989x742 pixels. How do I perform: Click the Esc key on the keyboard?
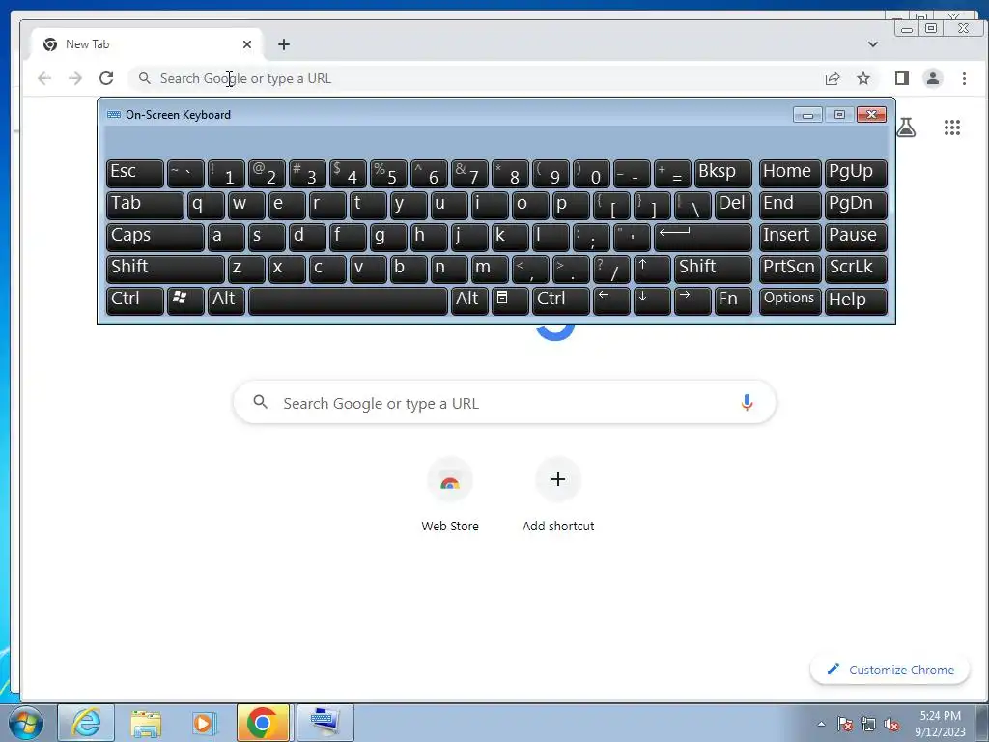[135, 173]
